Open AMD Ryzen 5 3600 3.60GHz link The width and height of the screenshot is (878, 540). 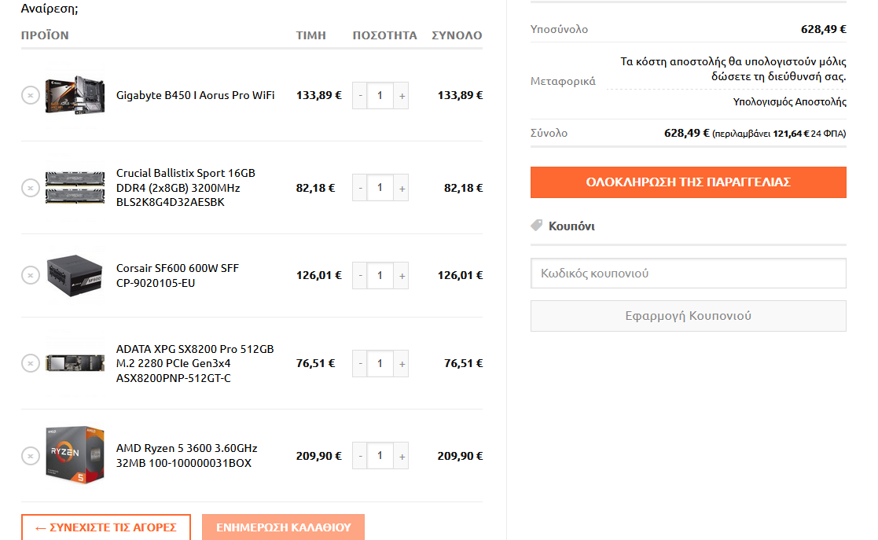point(186,455)
